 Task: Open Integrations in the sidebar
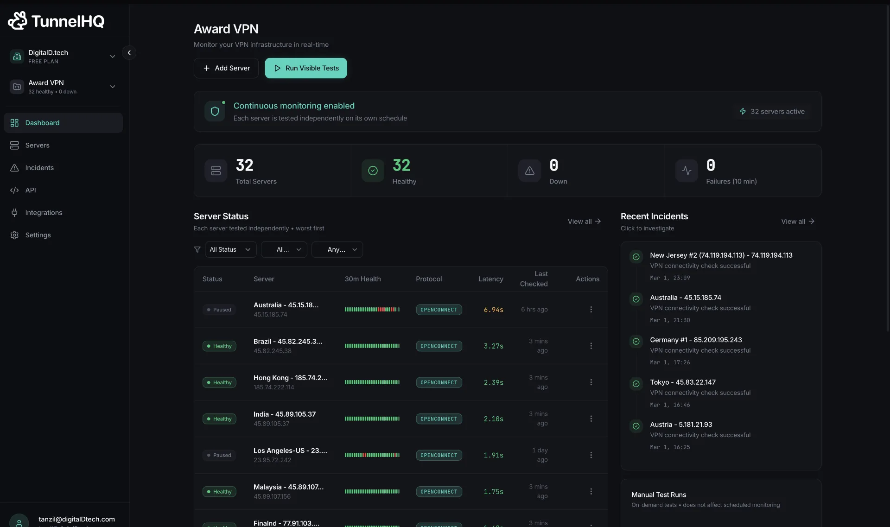(44, 213)
